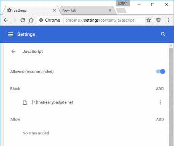Click the browser forward arrow

pyautogui.click(x=14, y=20)
